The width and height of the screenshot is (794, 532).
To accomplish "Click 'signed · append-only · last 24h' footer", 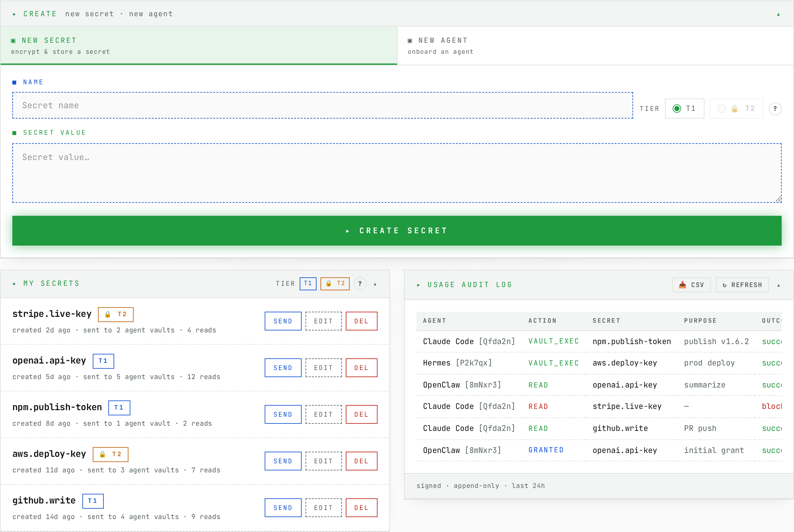I will pyautogui.click(x=481, y=486).
